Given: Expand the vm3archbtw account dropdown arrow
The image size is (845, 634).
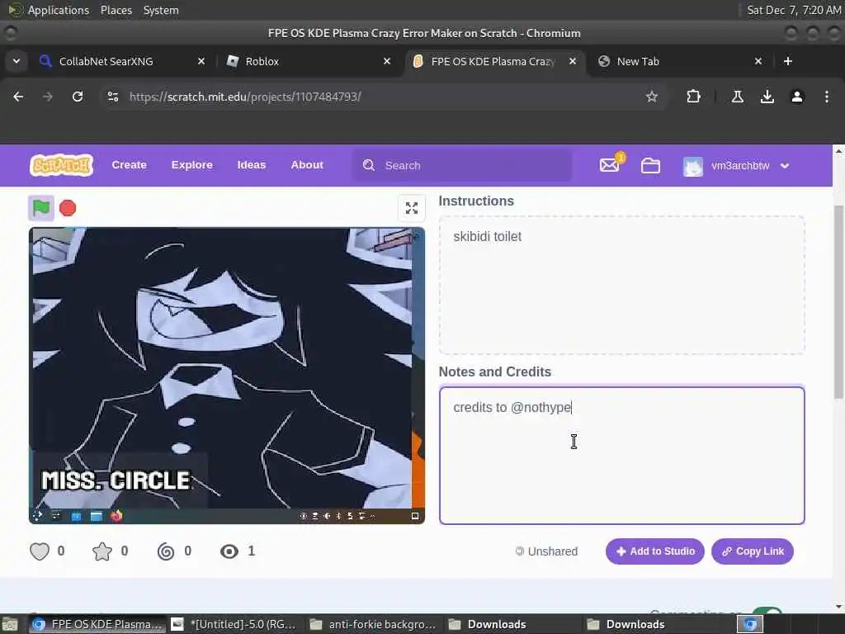Looking at the screenshot, I should [x=785, y=166].
